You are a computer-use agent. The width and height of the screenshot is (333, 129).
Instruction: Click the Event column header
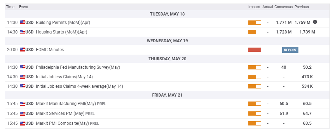(24, 7)
